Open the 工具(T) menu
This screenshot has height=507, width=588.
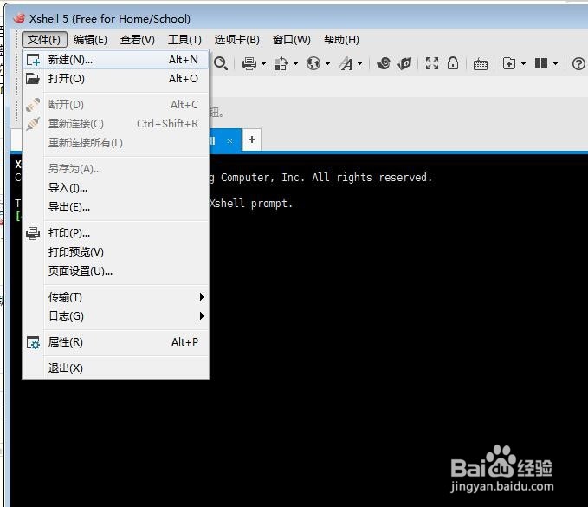[184, 40]
